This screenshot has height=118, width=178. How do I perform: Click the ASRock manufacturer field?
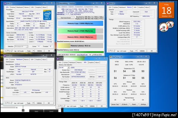click(x=34, y=64)
